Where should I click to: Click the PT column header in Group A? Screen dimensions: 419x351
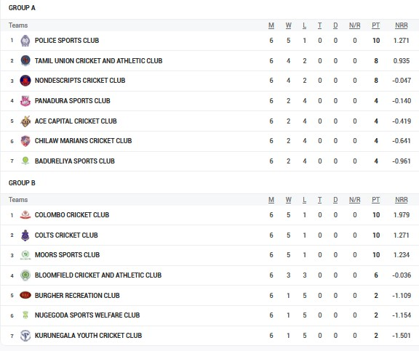tap(375, 25)
